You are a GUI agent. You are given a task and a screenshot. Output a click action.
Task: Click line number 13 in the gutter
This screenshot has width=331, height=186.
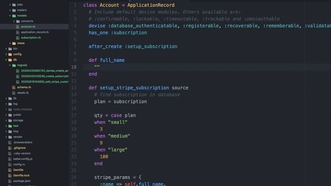point(74,88)
